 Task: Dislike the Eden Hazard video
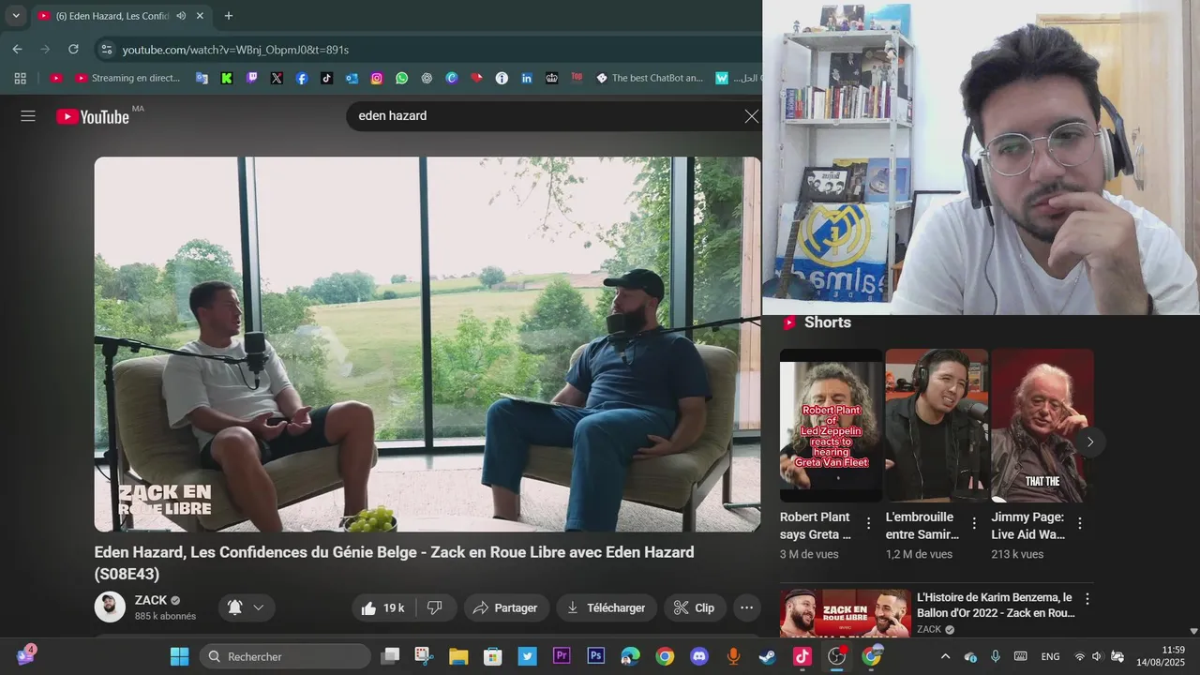tap(435, 607)
